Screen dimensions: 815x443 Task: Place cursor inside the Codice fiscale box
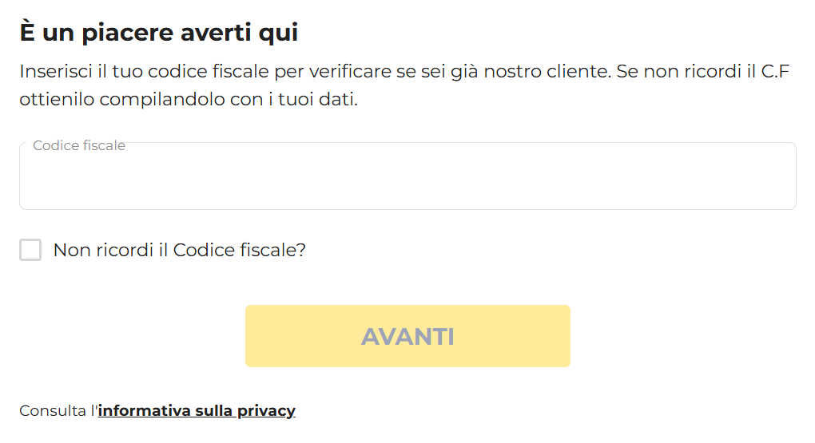point(407,177)
